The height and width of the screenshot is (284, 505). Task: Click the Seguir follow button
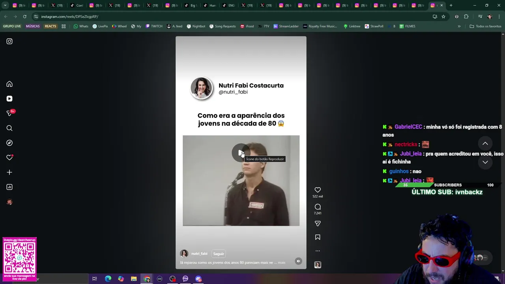(x=219, y=254)
